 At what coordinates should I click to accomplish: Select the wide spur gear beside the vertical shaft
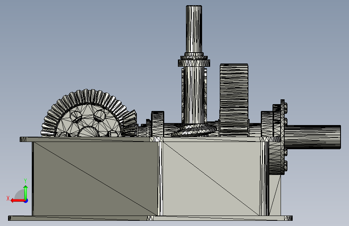(x=234, y=100)
